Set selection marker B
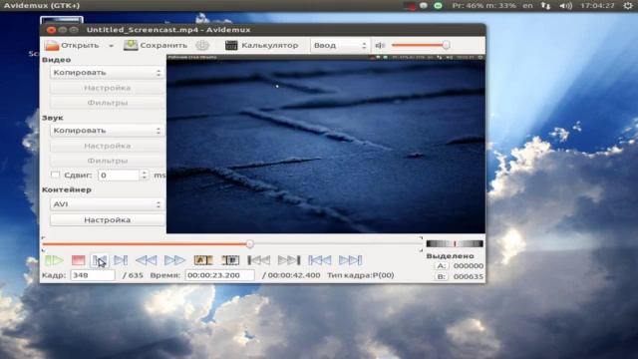Image resolution: width=638 pixels, height=359 pixels. tap(230, 260)
